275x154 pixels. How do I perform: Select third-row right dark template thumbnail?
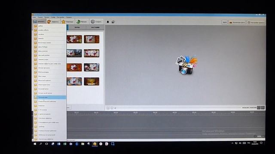pos(92,67)
